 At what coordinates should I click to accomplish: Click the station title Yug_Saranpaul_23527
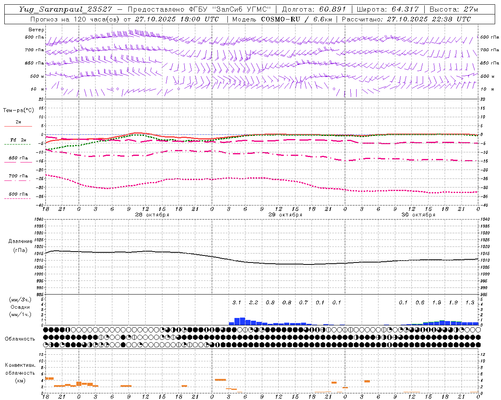point(65,9)
